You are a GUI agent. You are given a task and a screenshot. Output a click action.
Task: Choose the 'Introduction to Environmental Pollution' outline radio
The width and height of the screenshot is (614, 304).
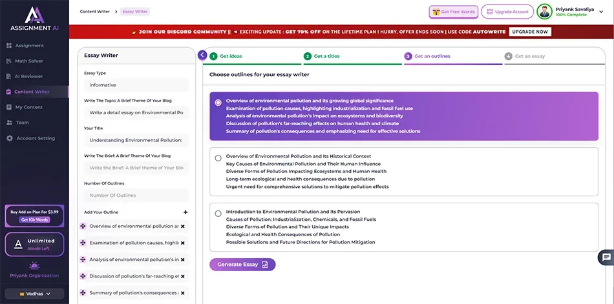click(218, 213)
